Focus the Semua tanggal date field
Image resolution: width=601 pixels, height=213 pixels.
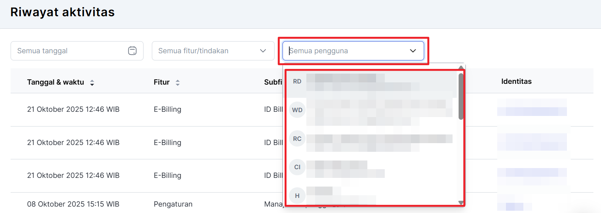point(70,51)
